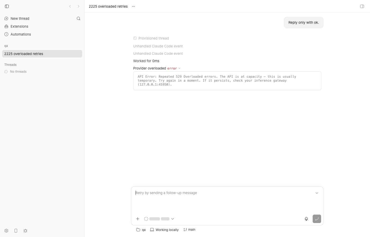
Task: Click the plus attach icon
Action: [x=138, y=219]
